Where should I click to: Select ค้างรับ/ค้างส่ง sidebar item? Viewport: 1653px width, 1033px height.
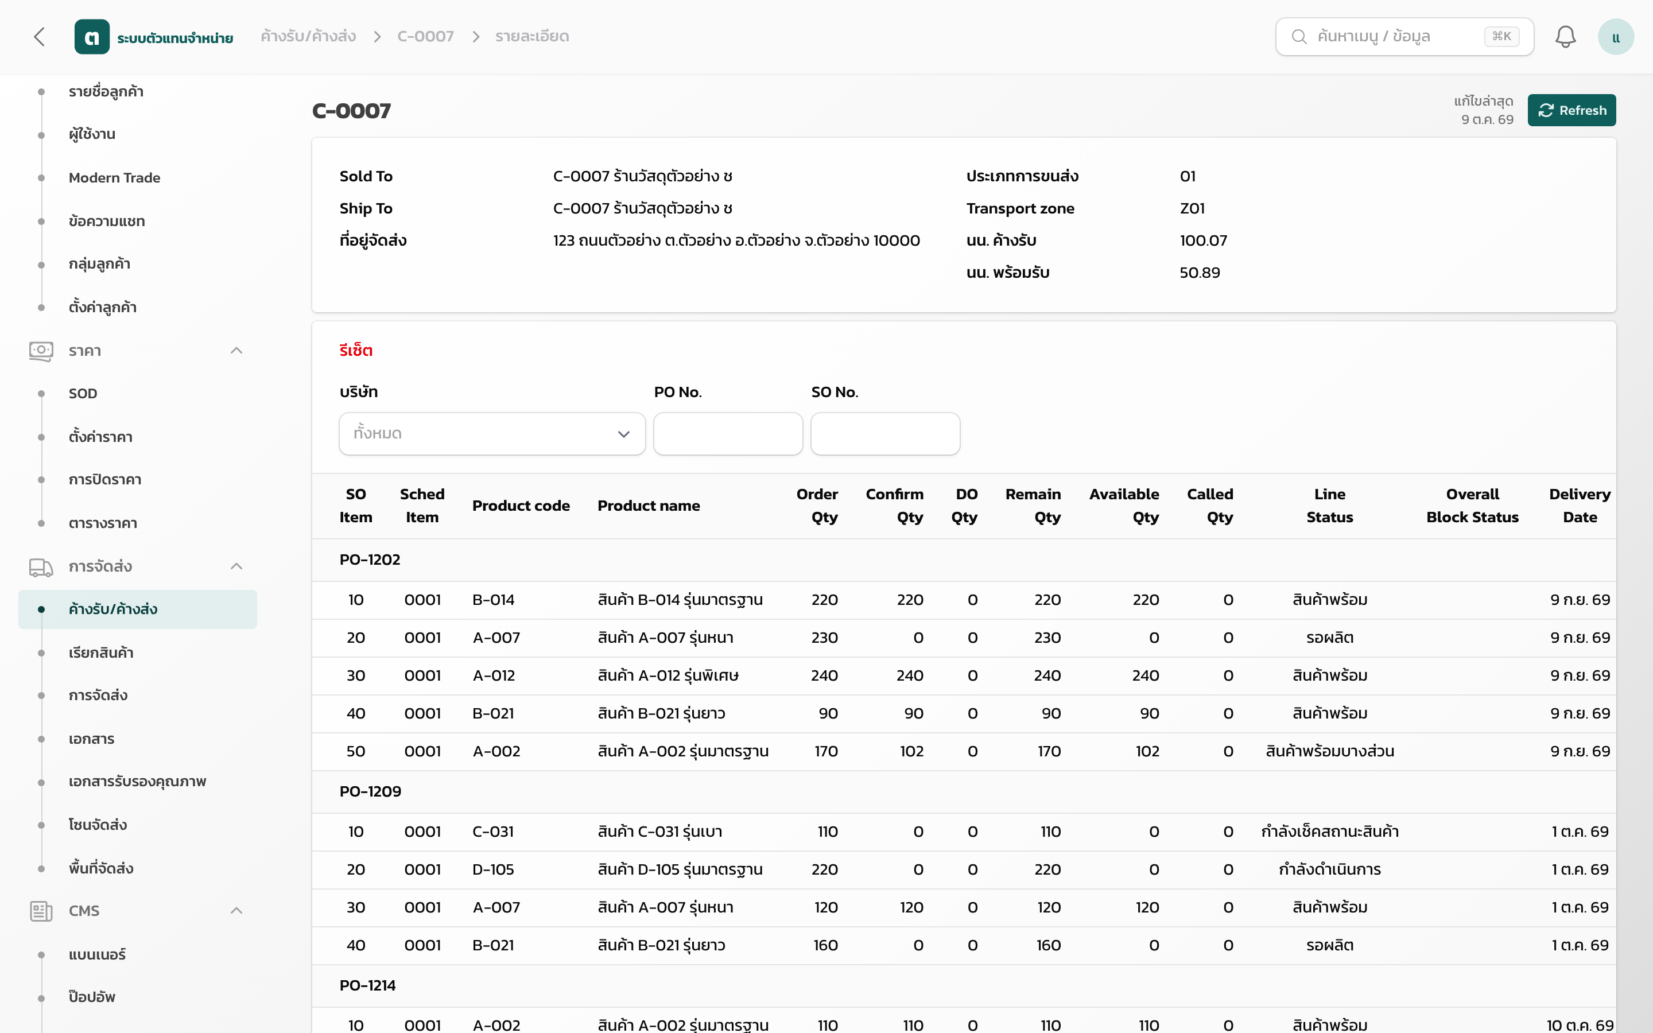138,609
